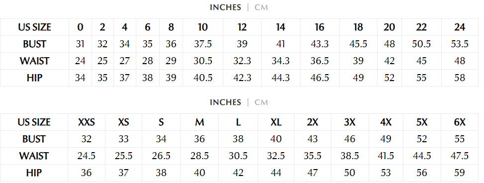Select INCHES on the bottom chart
The image size is (484, 183).
225,102
